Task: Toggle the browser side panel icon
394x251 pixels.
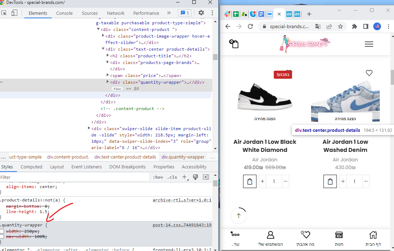Action: [365, 26]
